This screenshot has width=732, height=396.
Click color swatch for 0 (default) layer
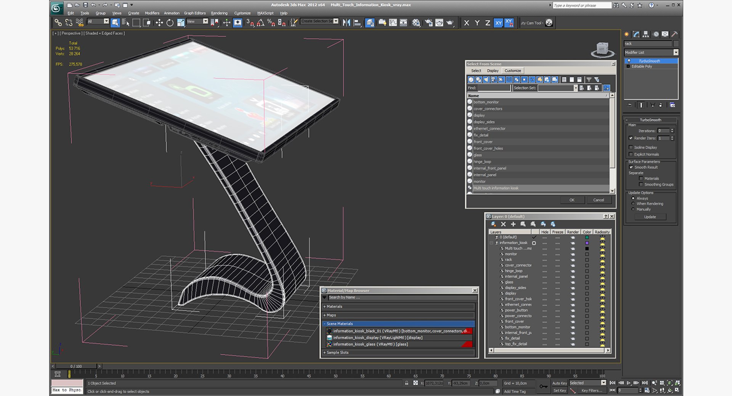pyautogui.click(x=587, y=237)
